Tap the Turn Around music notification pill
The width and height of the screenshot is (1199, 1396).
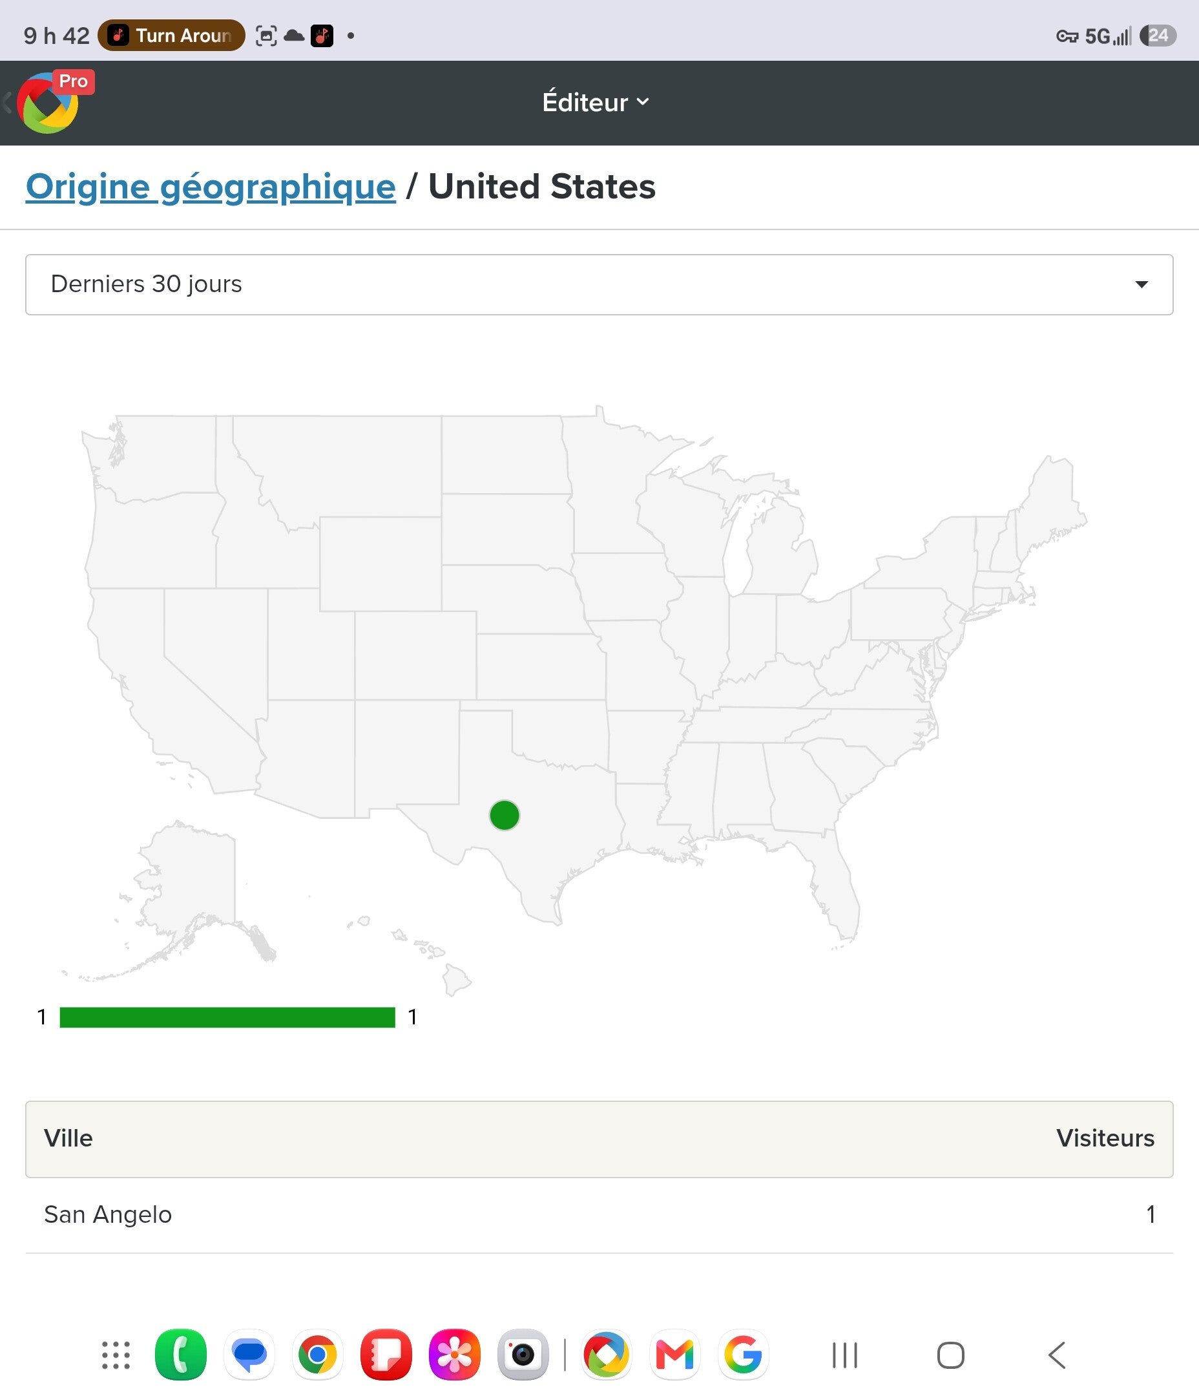171,35
